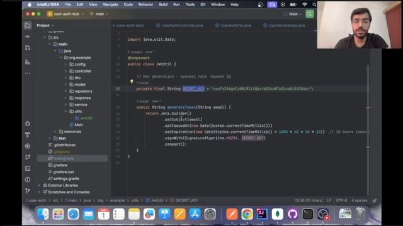This screenshot has width=403, height=226.
Task: Open System Settings from the dock
Action: (x=210, y=214)
